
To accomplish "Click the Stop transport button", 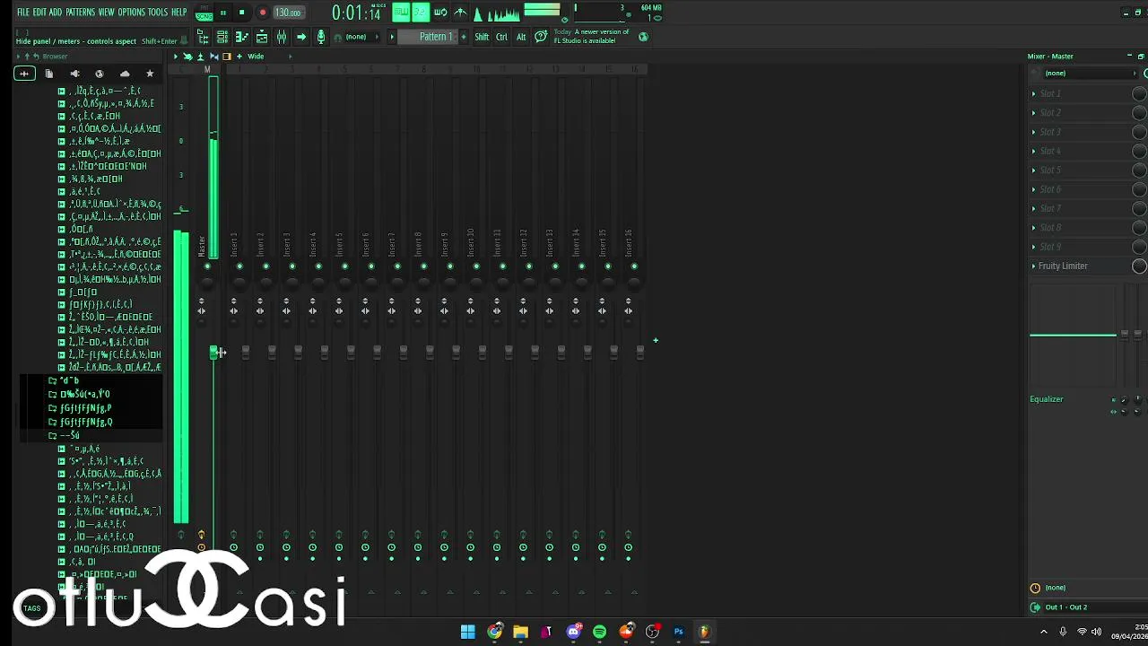I will point(242,13).
